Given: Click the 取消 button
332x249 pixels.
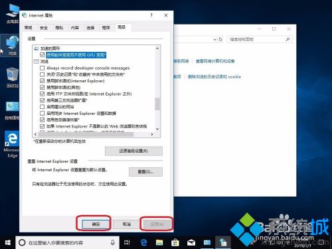Looking at the screenshot, I should click(x=127, y=224).
